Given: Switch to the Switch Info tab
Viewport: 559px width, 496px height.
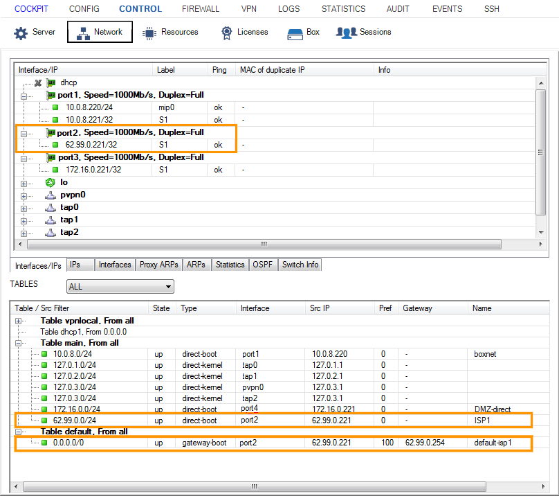Looking at the screenshot, I should pyautogui.click(x=300, y=265).
